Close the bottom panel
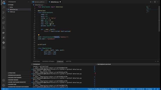 coord(158,61)
